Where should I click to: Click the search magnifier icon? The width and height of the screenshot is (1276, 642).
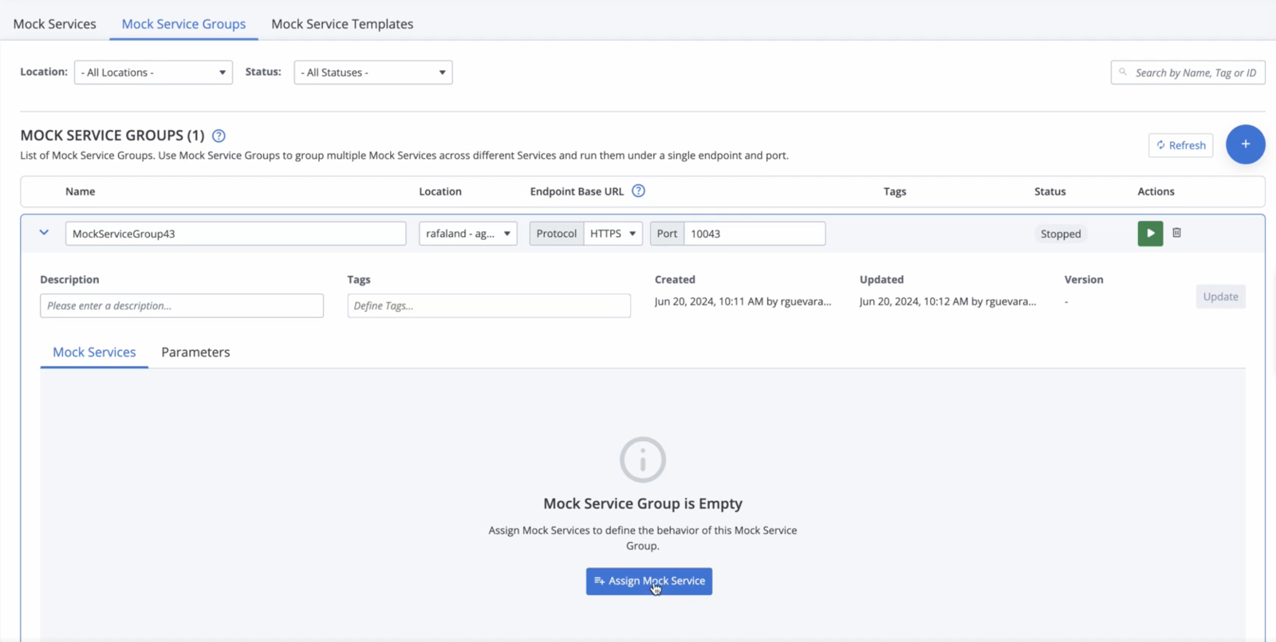point(1123,73)
